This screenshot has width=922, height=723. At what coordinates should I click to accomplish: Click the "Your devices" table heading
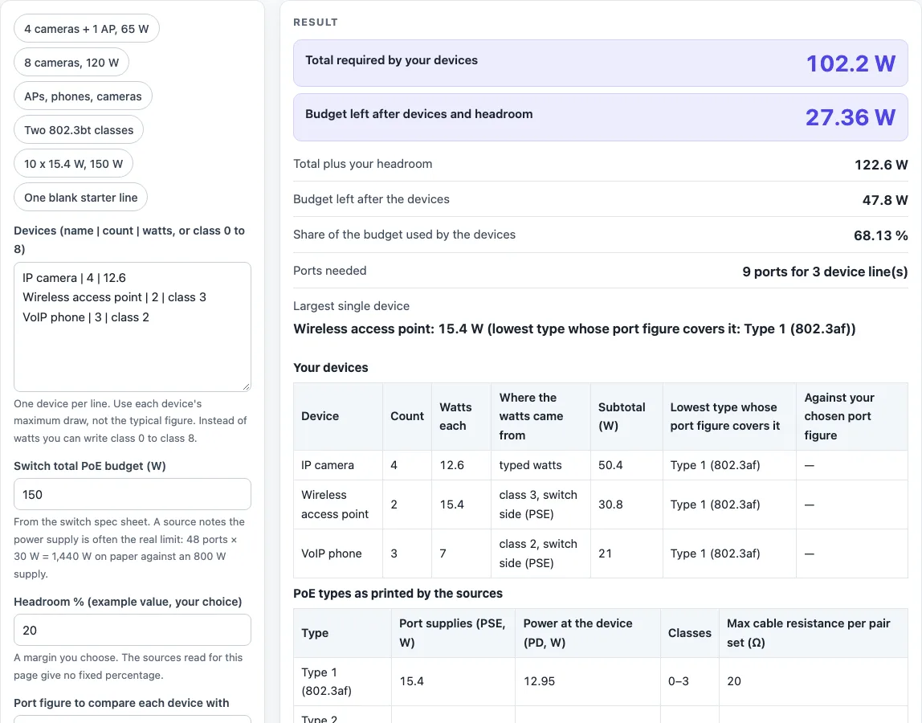330,368
